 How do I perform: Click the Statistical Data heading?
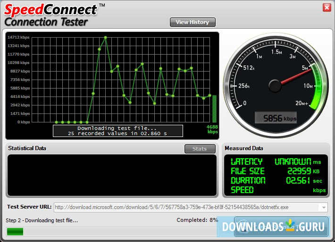pos(27,148)
